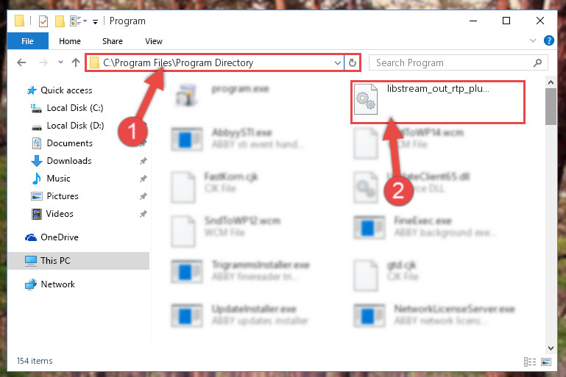Open the recent locations dropdown arrow
Screen dimensions: 566x377
[x=60, y=62]
